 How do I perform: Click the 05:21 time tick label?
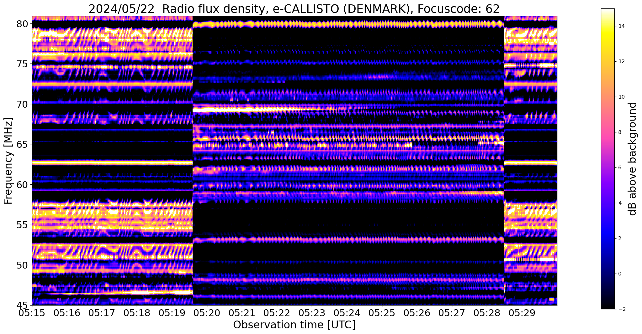pos(242,313)
